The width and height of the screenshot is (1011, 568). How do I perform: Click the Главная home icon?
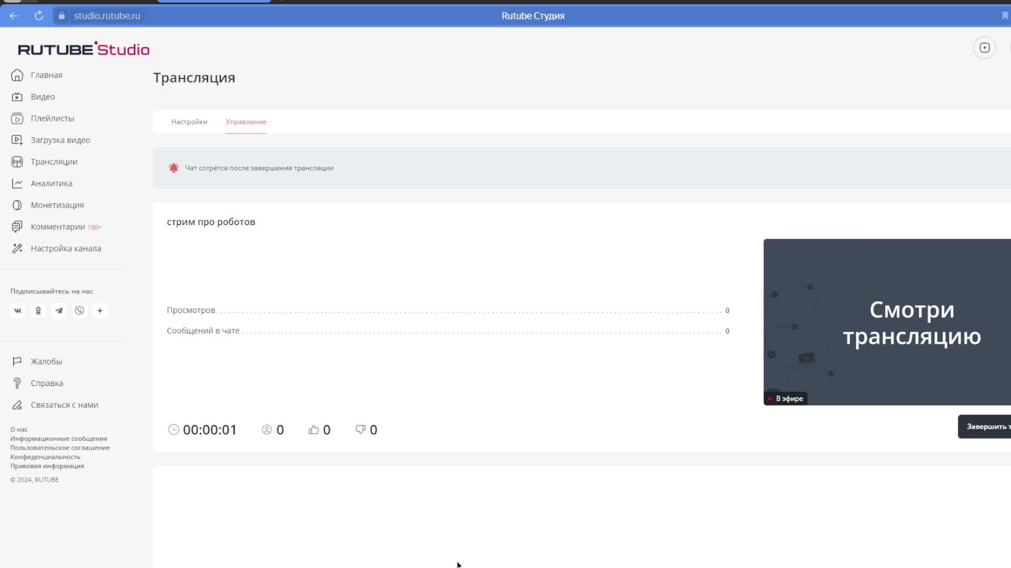[17, 75]
